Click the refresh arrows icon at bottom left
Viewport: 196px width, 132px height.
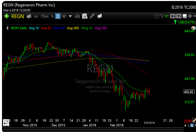(6, 122)
